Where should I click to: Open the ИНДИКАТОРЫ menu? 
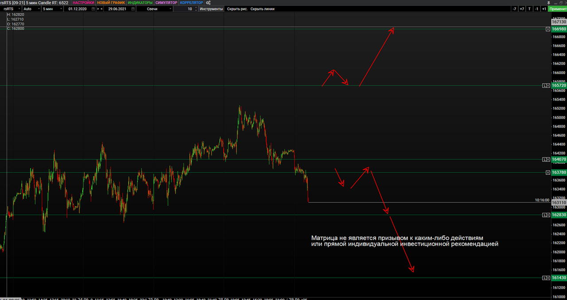point(140,3)
